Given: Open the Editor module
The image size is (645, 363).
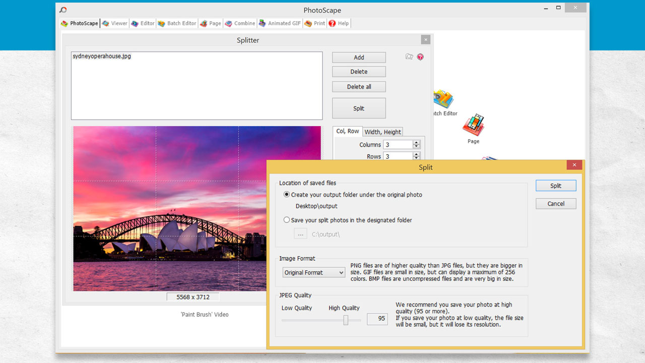Looking at the screenshot, I should tap(143, 23).
